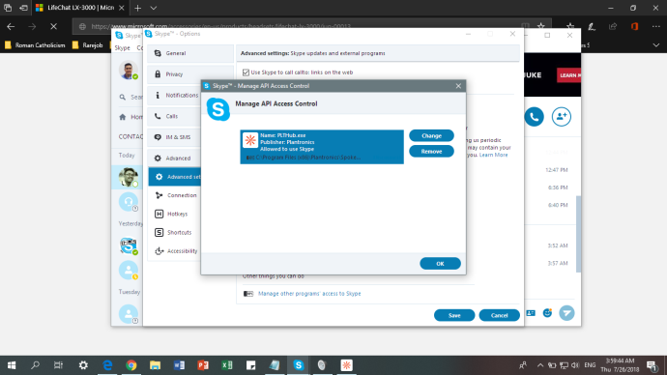
Task: Open the Ranjob bookmark folder
Action: (x=88, y=45)
